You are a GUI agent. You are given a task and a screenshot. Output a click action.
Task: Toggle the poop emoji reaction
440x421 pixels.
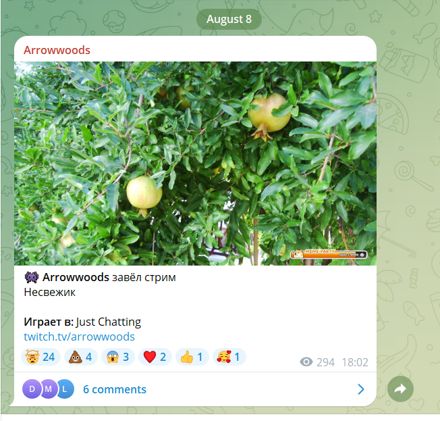click(x=81, y=357)
